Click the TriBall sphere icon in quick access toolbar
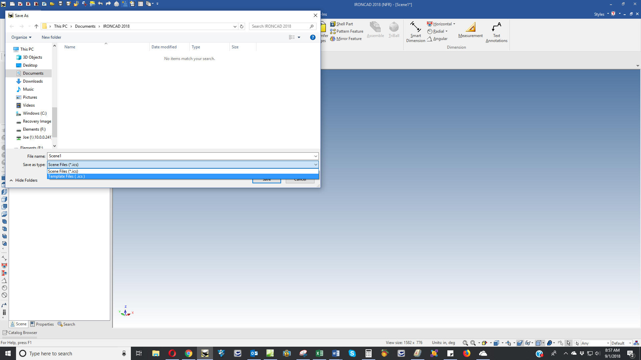 click(116, 4)
